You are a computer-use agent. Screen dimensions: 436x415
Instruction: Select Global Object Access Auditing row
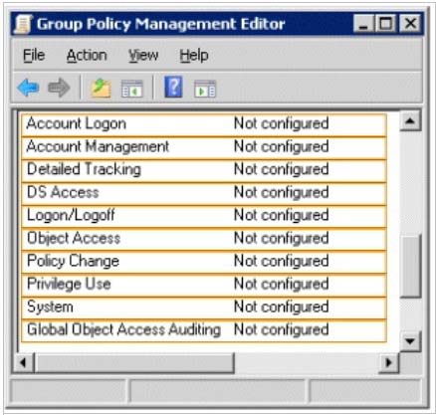[x=204, y=330]
